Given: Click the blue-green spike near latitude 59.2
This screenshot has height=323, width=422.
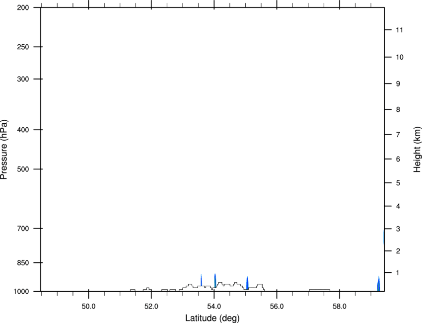Looking at the screenshot, I should [x=378, y=284].
